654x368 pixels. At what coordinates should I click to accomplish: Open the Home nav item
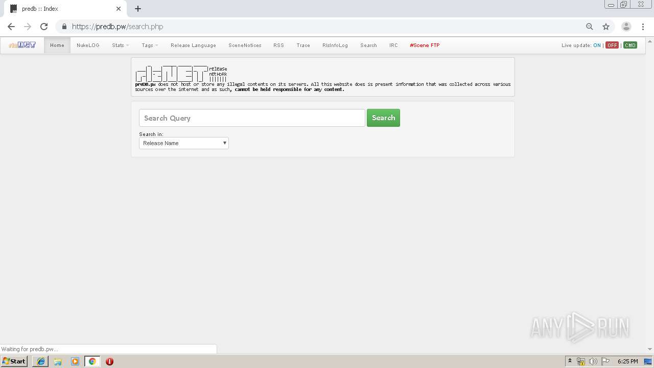57,45
